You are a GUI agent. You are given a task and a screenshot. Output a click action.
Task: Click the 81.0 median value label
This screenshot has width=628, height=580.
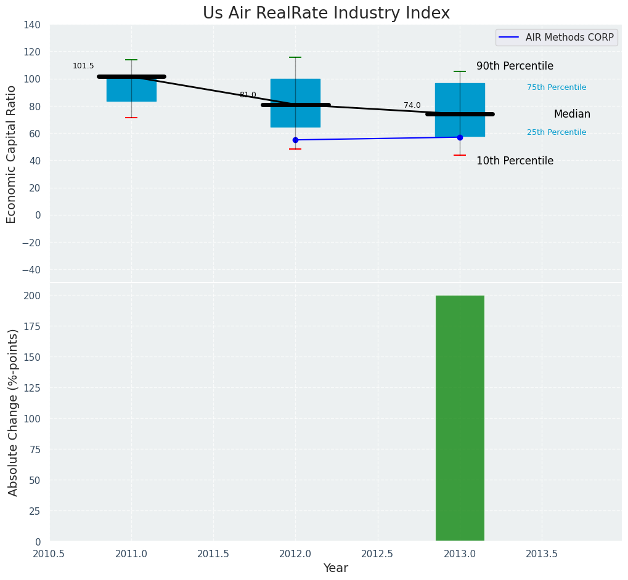point(248,95)
